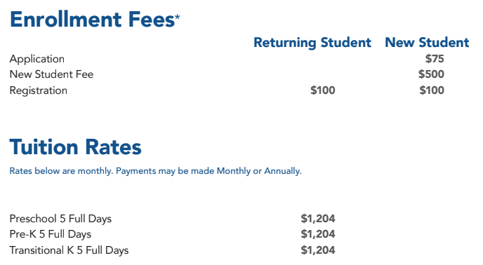
Task: Click the new student $100 registration fee
Action: (432, 90)
